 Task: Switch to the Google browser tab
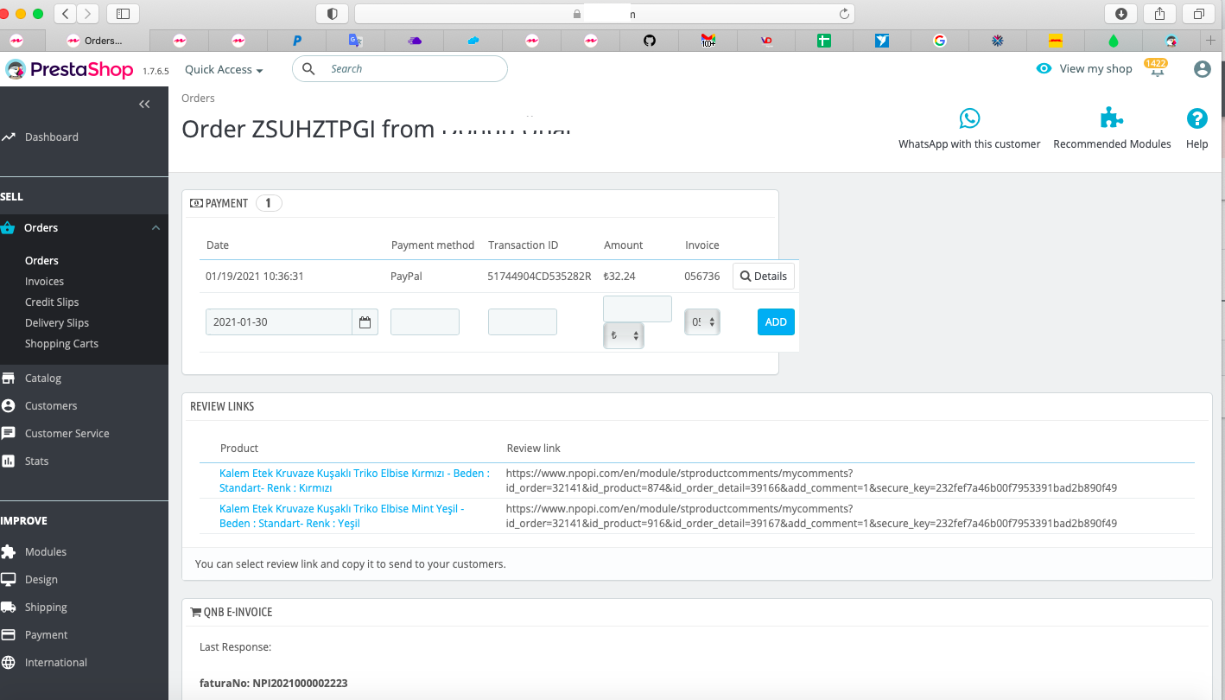[x=940, y=41]
